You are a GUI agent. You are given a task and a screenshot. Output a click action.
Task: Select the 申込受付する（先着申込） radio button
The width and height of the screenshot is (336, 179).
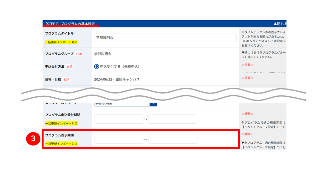97,67
